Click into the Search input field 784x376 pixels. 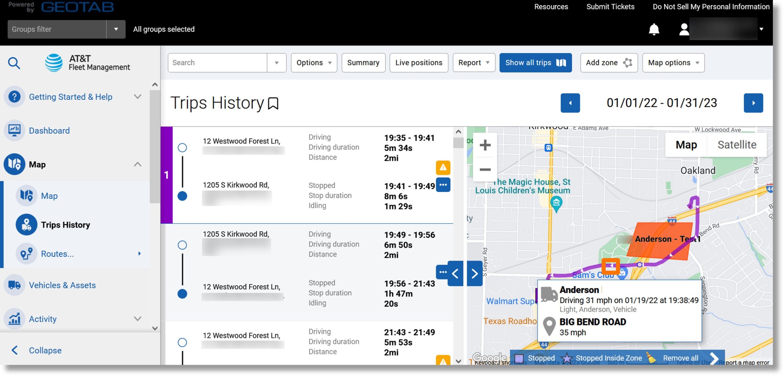[x=217, y=63]
